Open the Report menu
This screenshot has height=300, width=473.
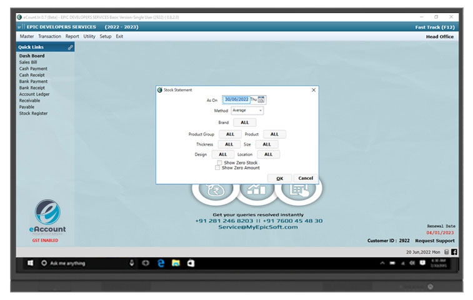tap(72, 36)
